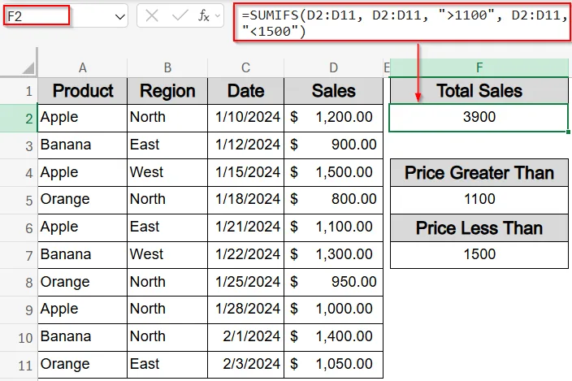Screen dimensions: 572x381
Task: Click the Date header cell
Action: point(246,91)
